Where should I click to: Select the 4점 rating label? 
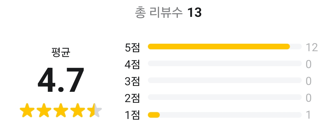[132, 64]
